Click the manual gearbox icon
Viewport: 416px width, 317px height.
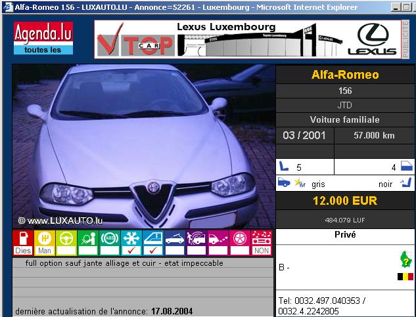point(45,238)
